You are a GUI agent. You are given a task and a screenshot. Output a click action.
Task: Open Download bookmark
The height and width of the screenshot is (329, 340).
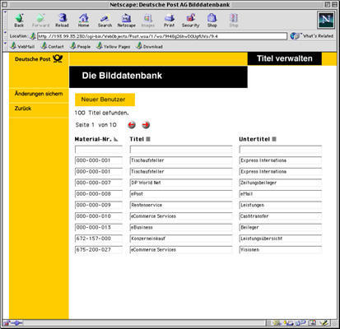(150, 46)
